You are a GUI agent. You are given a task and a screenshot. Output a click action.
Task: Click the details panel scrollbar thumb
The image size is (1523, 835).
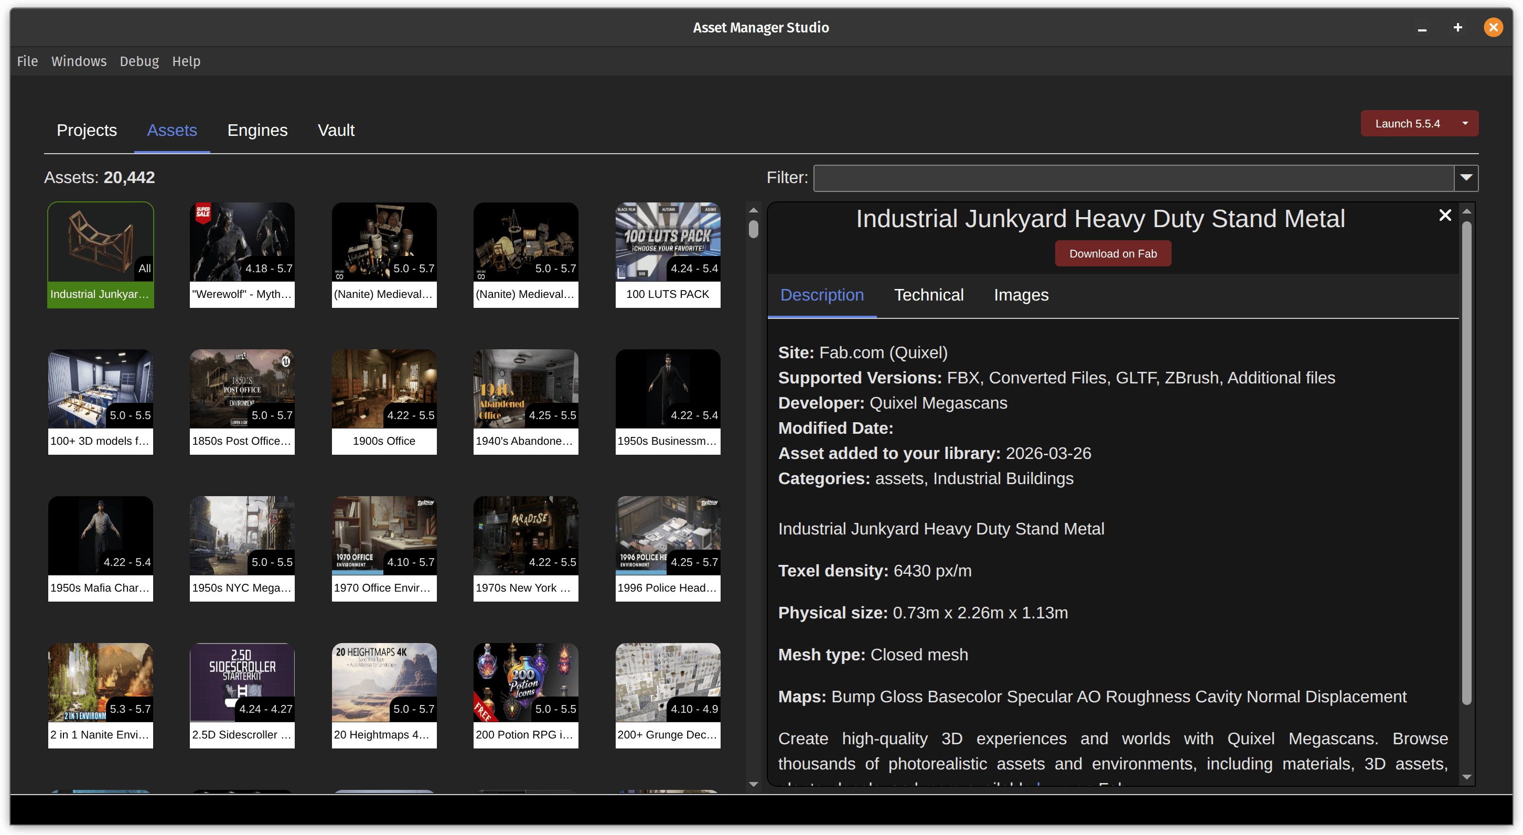tap(1466, 463)
